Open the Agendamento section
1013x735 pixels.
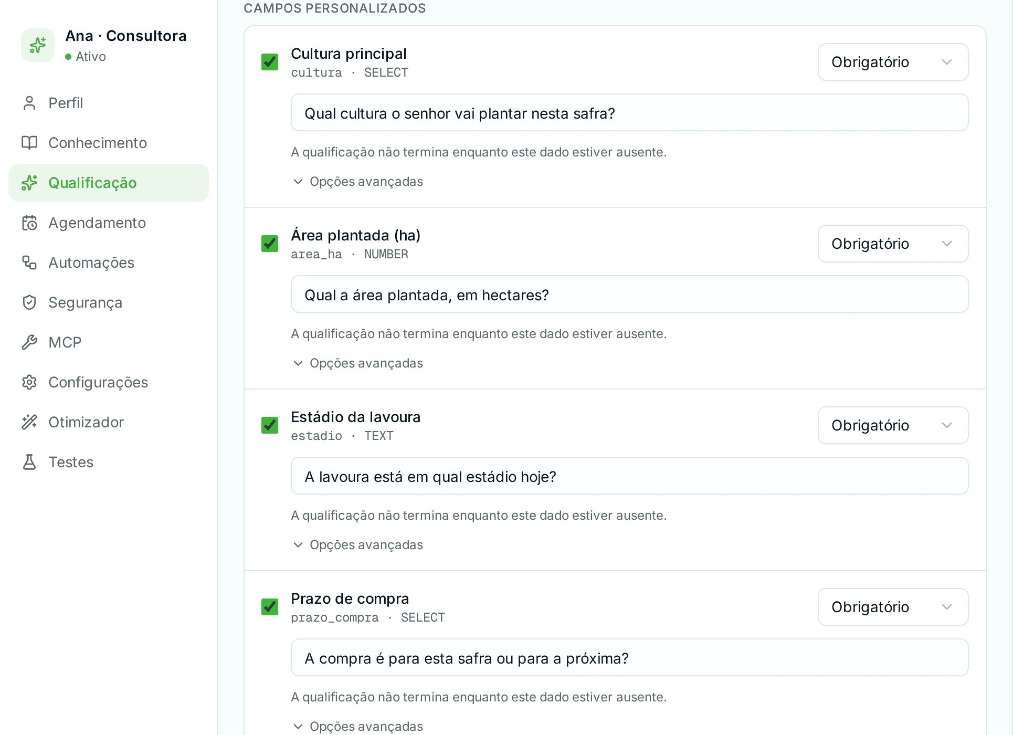tap(109, 223)
